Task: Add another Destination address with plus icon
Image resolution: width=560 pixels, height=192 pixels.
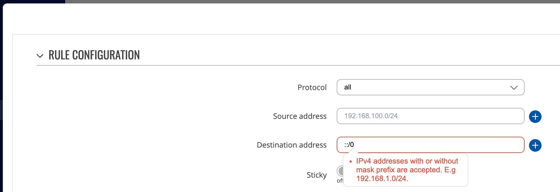Action: pyautogui.click(x=535, y=145)
